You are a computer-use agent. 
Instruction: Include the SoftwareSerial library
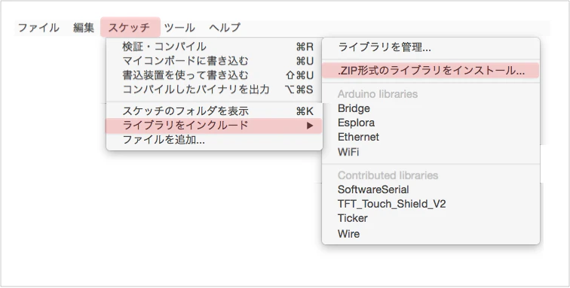point(431,189)
